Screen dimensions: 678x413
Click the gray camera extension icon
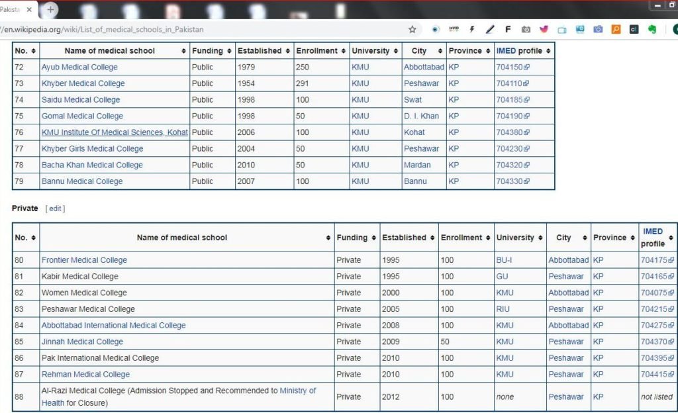click(526, 29)
